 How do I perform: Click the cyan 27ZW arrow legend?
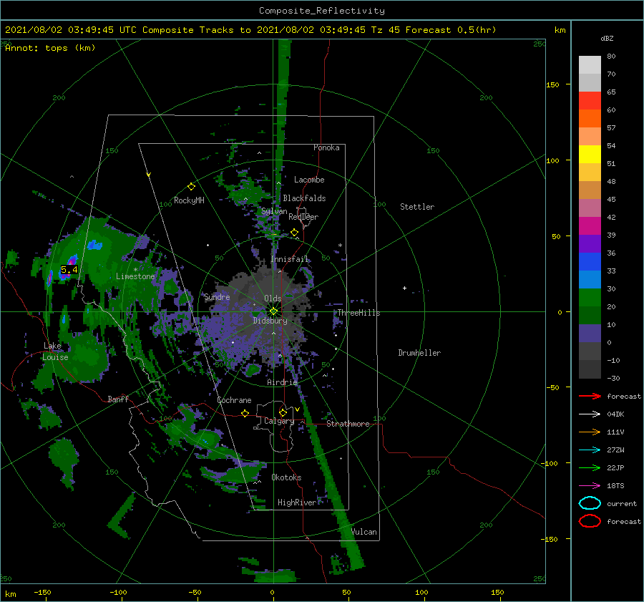coord(590,450)
